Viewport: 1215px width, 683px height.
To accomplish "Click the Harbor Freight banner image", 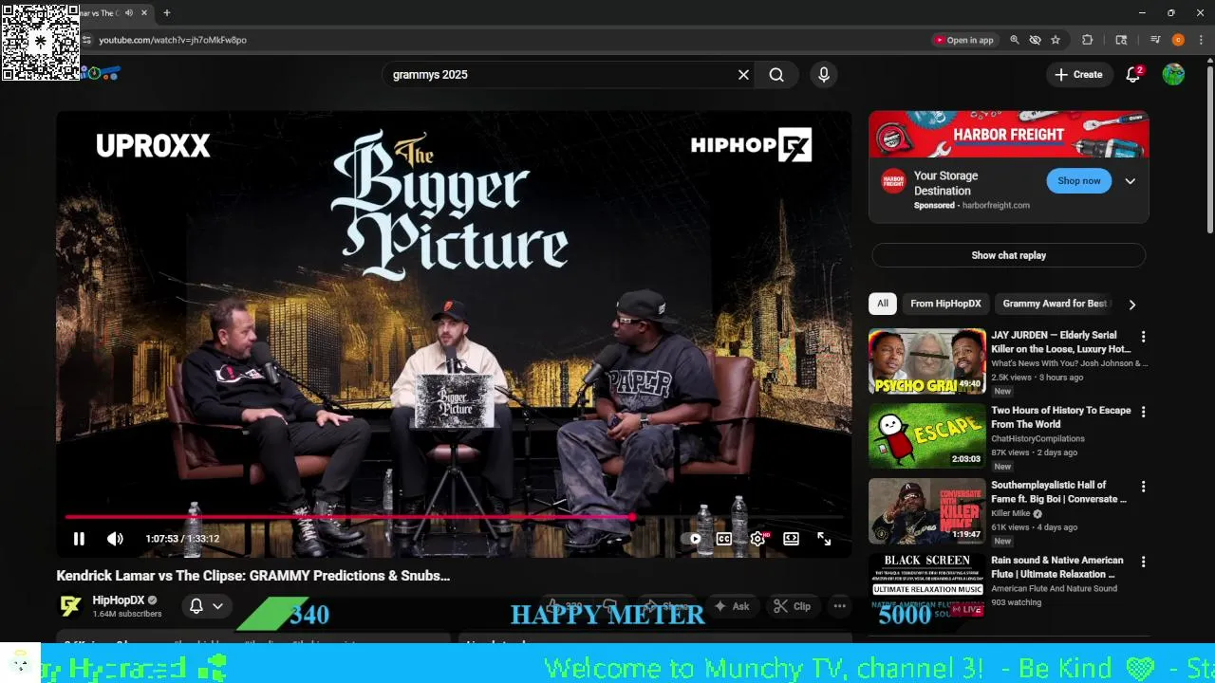I will 1008,135.
